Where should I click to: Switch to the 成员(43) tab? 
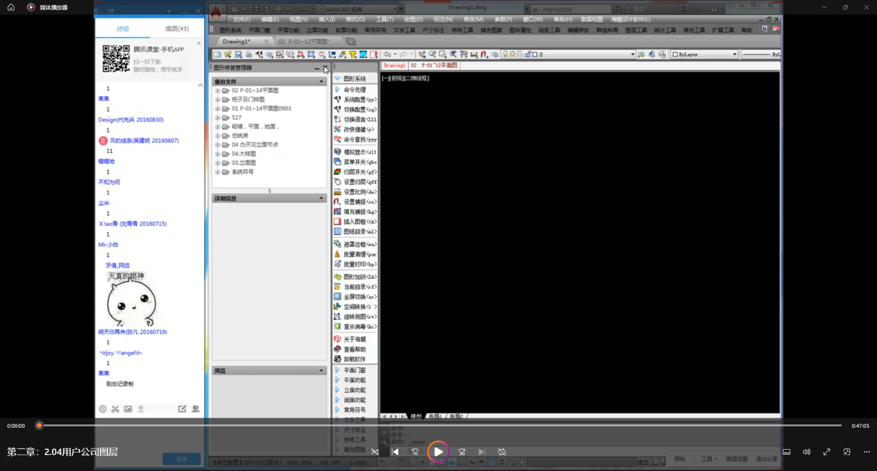pos(176,28)
